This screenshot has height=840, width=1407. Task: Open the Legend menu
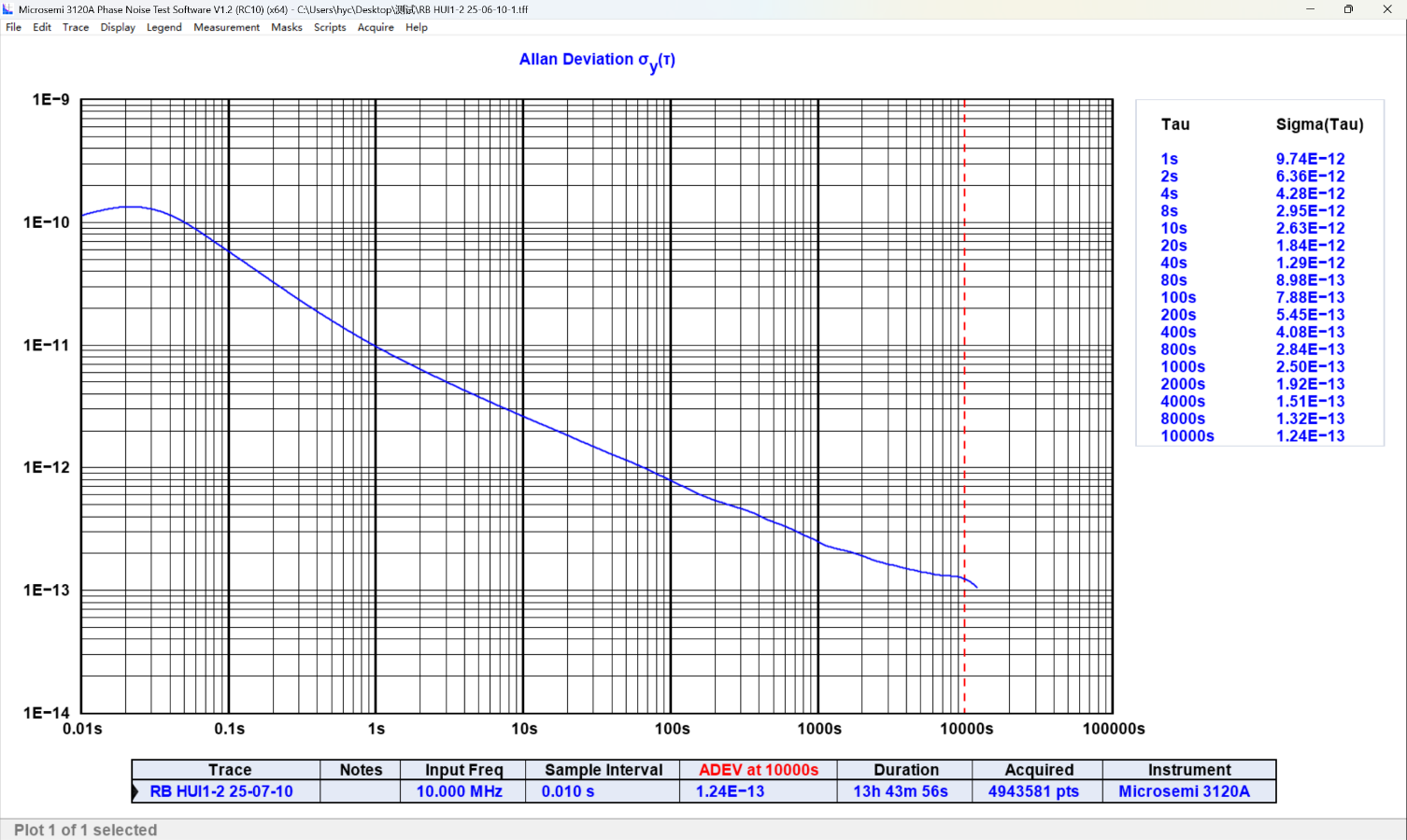[x=164, y=27]
